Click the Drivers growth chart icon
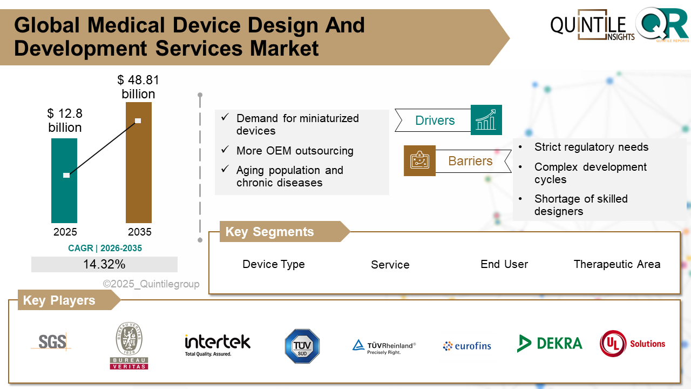 [486, 120]
